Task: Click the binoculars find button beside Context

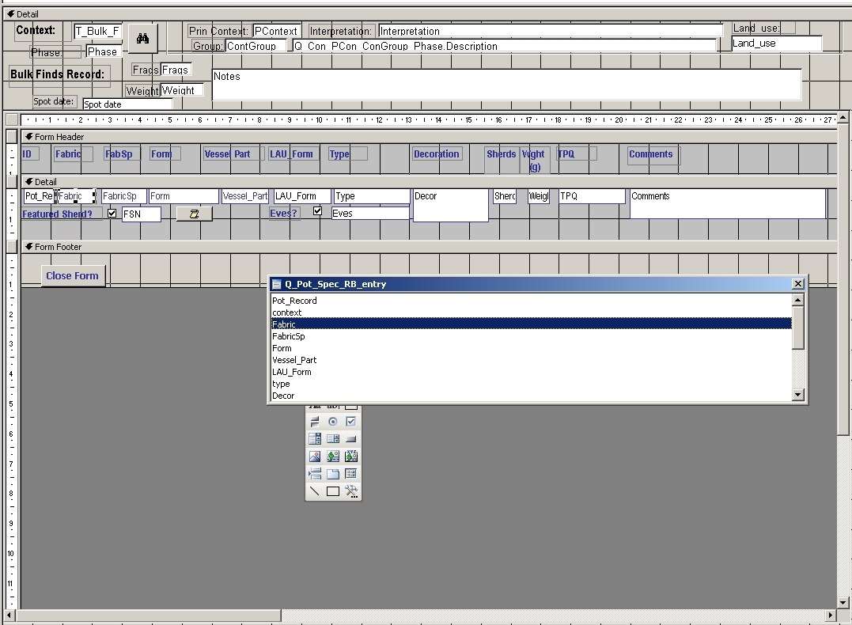Action: [143, 38]
